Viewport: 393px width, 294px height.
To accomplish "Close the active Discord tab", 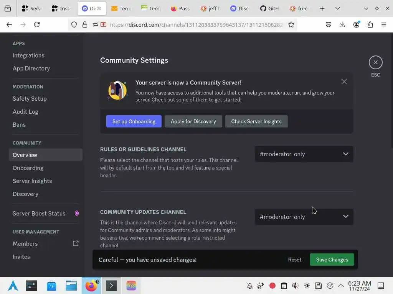I will [x=99, y=8].
